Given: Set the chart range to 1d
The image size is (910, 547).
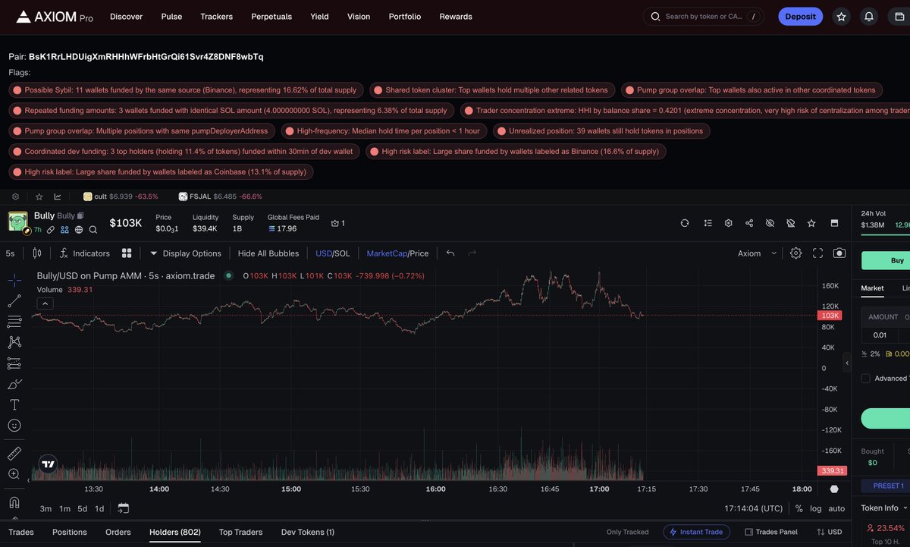Looking at the screenshot, I should [99, 508].
